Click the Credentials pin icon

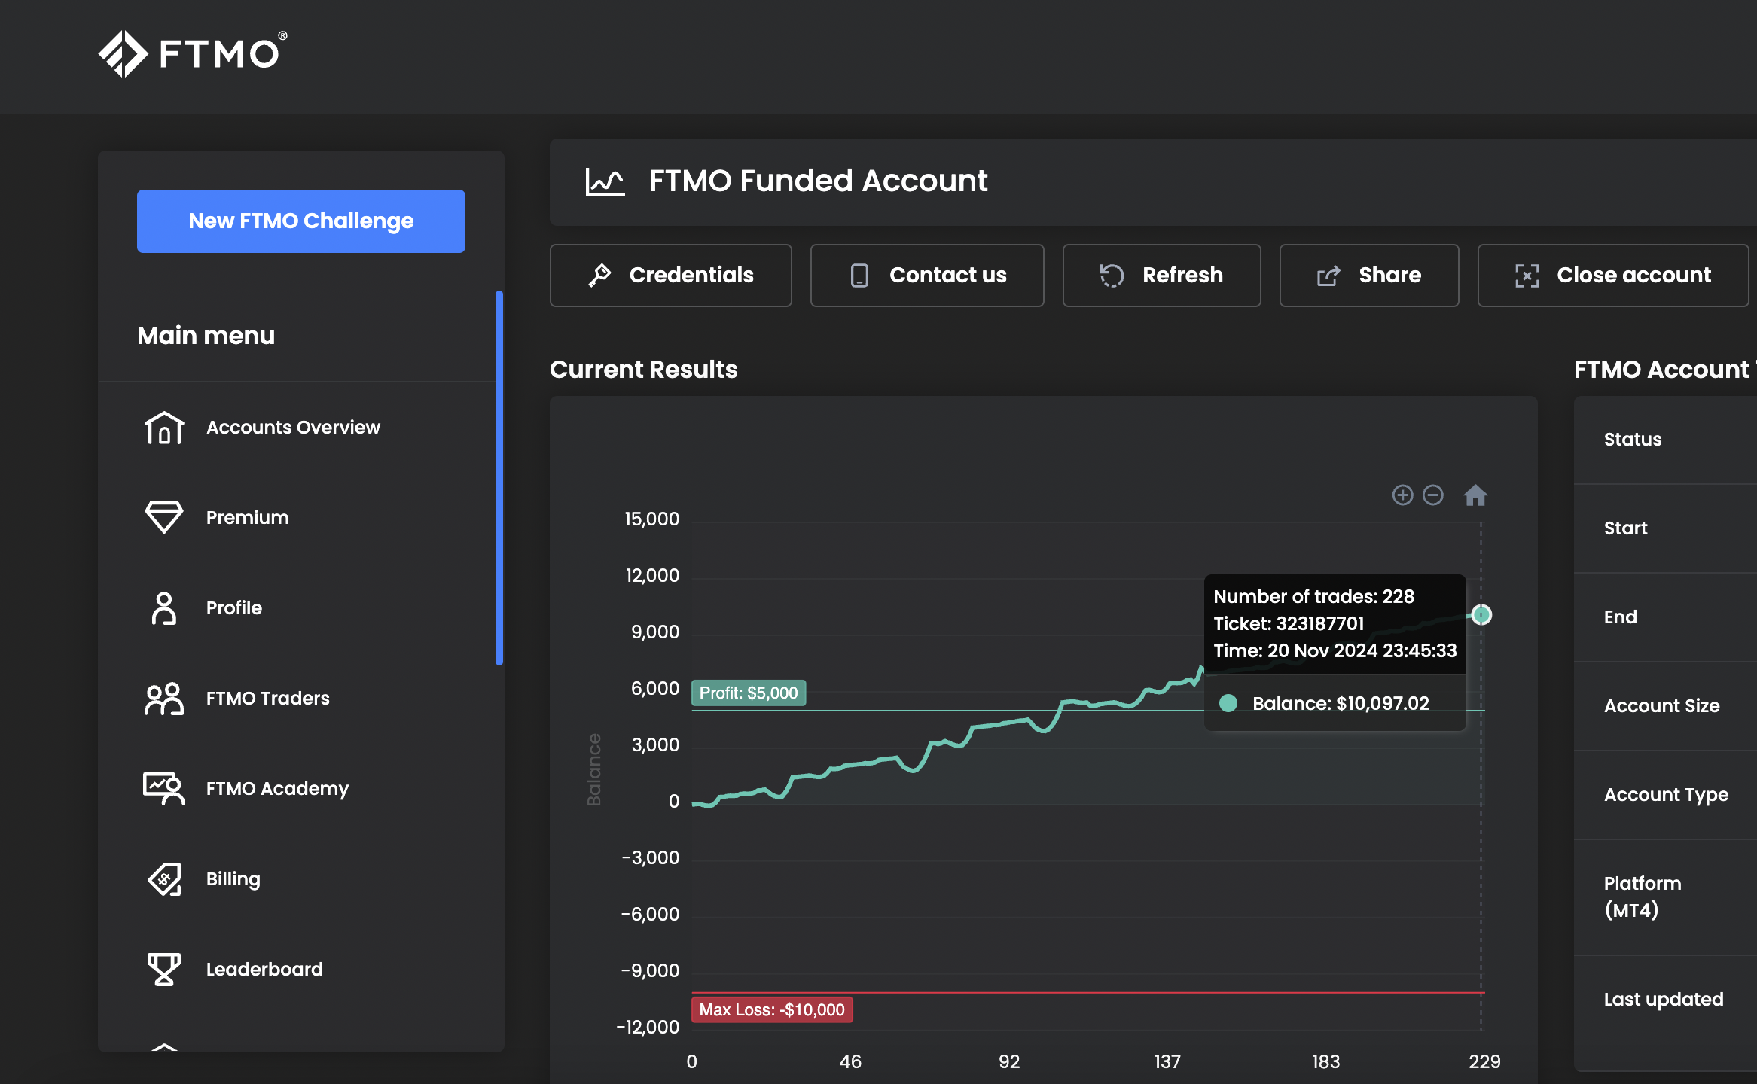tap(600, 276)
